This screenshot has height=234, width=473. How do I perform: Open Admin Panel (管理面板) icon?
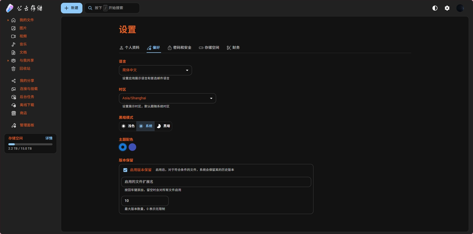coord(14,125)
